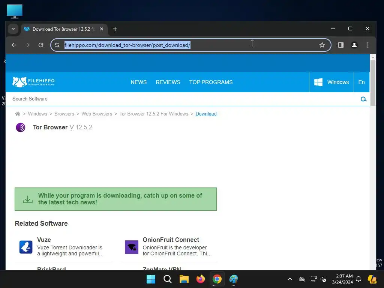Open site information icon in address bar
The width and height of the screenshot is (384, 288).
[57, 45]
